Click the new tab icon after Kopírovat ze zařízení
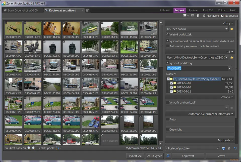This screenshot has width=241, height=162. (88, 10)
